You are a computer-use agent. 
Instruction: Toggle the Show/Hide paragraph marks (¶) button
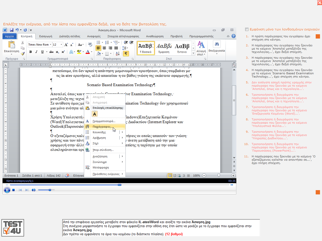click(126, 54)
